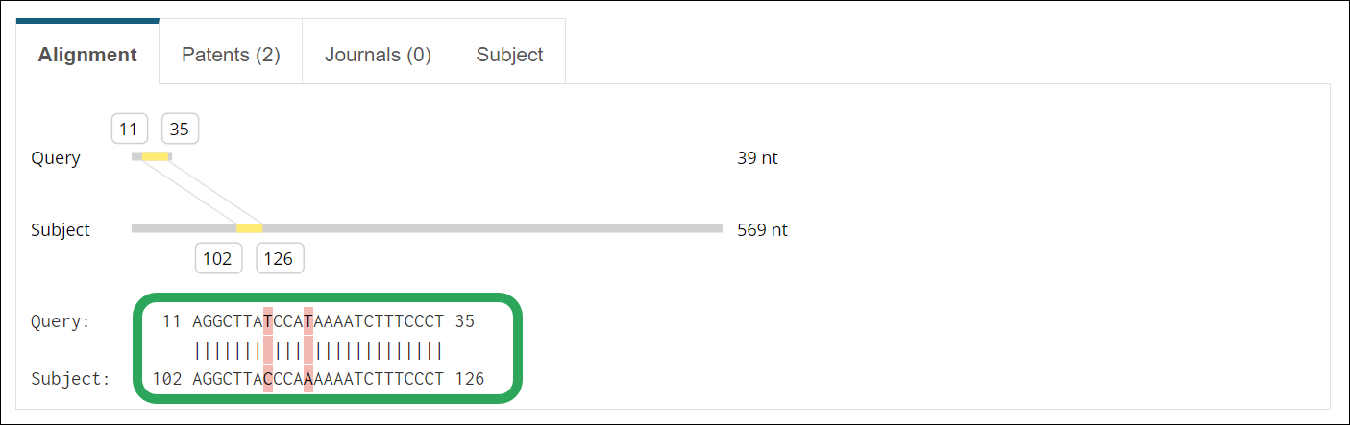This screenshot has height=425, width=1350.
Task: Click the highlighted mismatch C in Subject sequence
Action: point(268,379)
